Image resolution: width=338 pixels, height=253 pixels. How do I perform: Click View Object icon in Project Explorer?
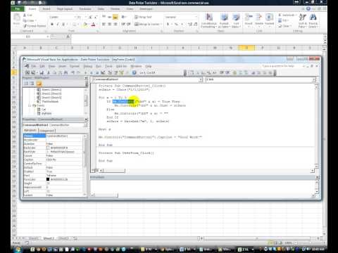point(32,84)
